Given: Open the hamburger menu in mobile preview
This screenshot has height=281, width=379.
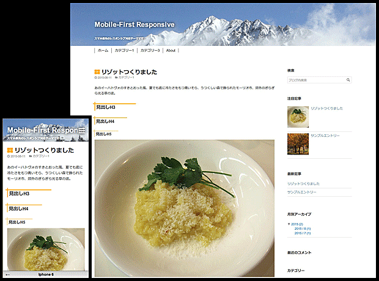Looking at the screenshot, I should [x=82, y=131].
